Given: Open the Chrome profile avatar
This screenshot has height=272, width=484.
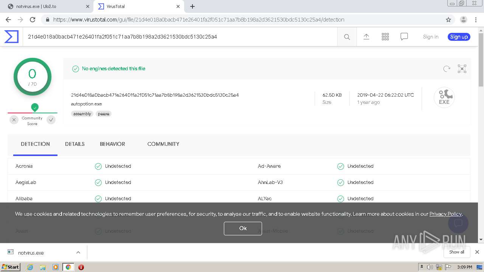Looking at the screenshot, I should click(x=463, y=20).
